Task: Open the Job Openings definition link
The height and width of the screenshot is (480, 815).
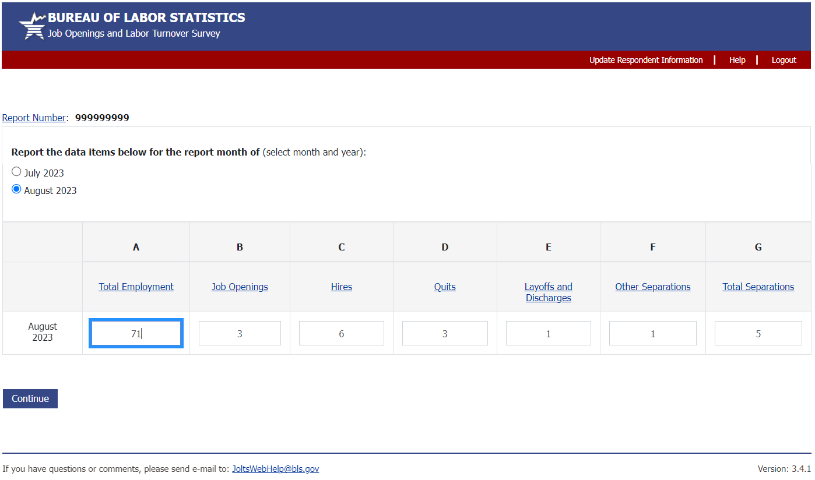Action: coord(240,287)
